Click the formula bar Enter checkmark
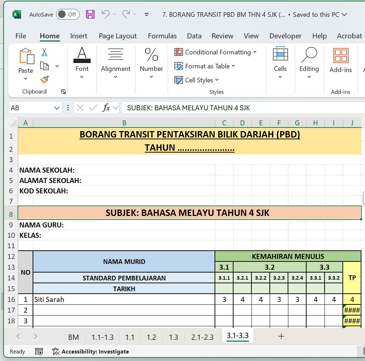The width and height of the screenshot is (365, 361). tap(93, 108)
